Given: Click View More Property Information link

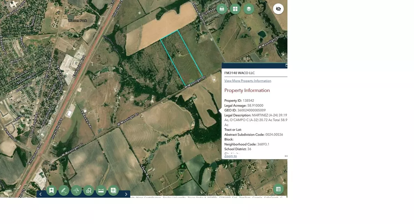Looking at the screenshot, I should [248, 81].
